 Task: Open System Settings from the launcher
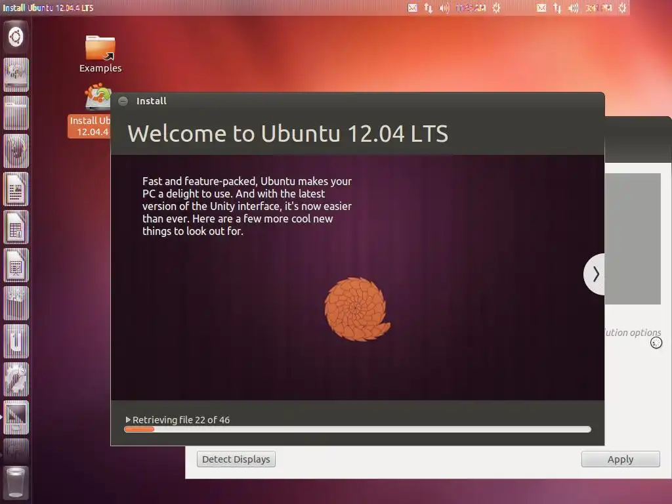coord(16,379)
